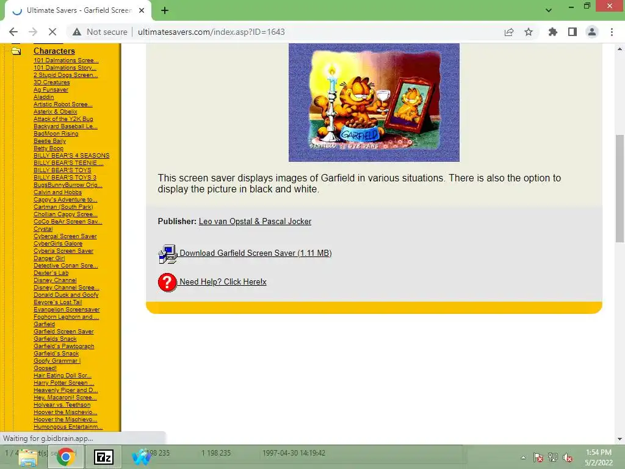Open the Crystal link
This screenshot has height=469, width=625.
[43, 229]
